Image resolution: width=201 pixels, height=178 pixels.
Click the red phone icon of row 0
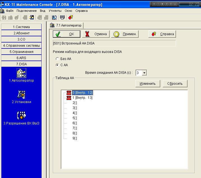coord(69,93)
